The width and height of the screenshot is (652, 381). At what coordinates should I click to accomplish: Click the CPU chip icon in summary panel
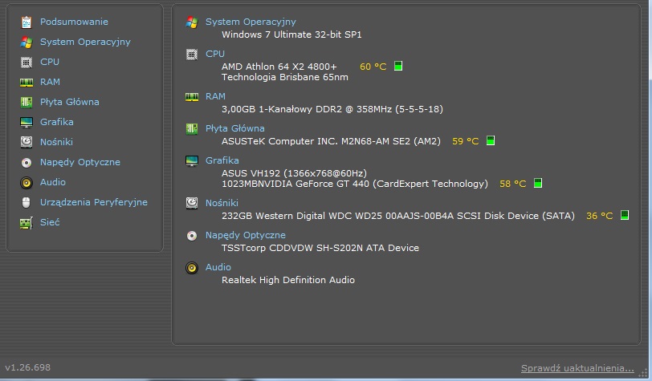(x=192, y=54)
